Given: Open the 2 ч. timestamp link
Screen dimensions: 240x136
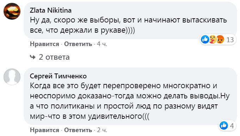Looking at the screenshot, I should [x=102, y=130].
